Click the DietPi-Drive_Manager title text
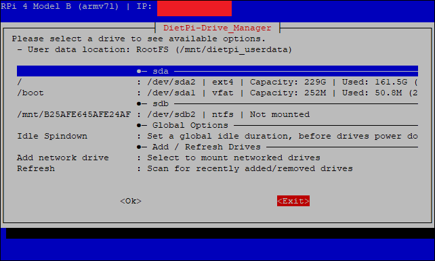The width and height of the screenshot is (435, 261). coord(217,28)
